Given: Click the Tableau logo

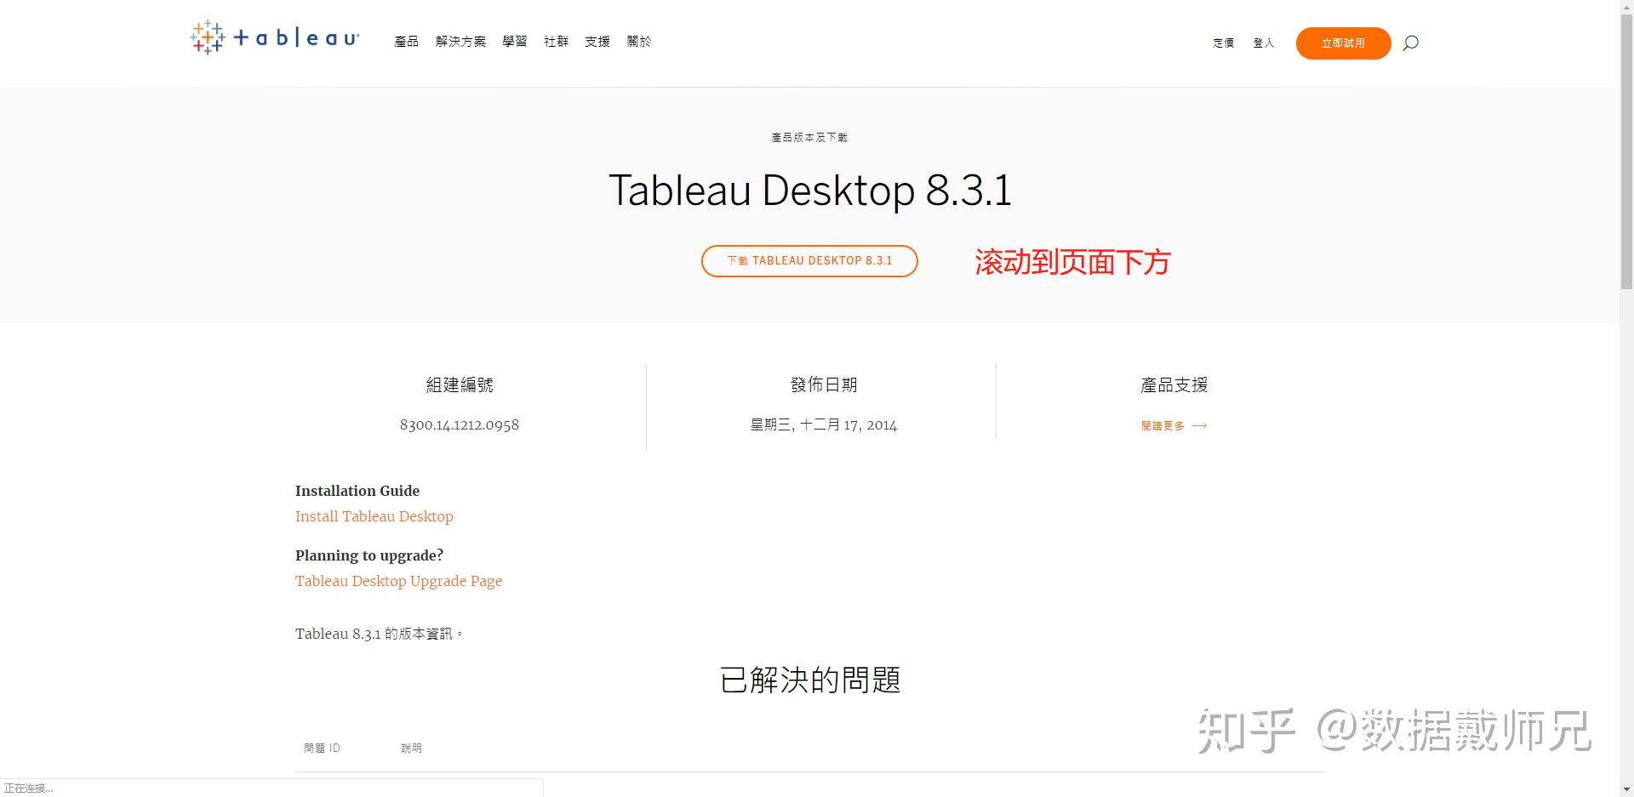Looking at the screenshot, I should pos(274,38).
